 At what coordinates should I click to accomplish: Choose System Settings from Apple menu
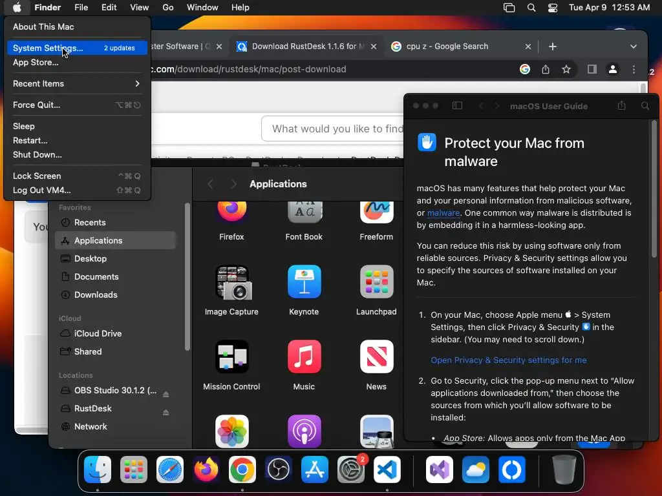tap(78, 48)
